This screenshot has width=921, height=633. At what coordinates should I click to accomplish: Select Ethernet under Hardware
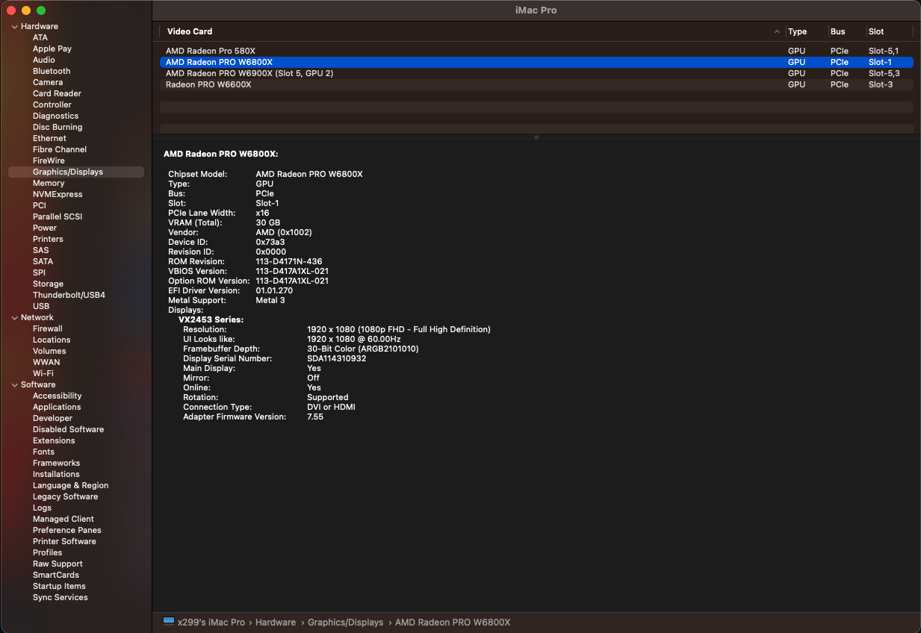[x=49, y=138]
